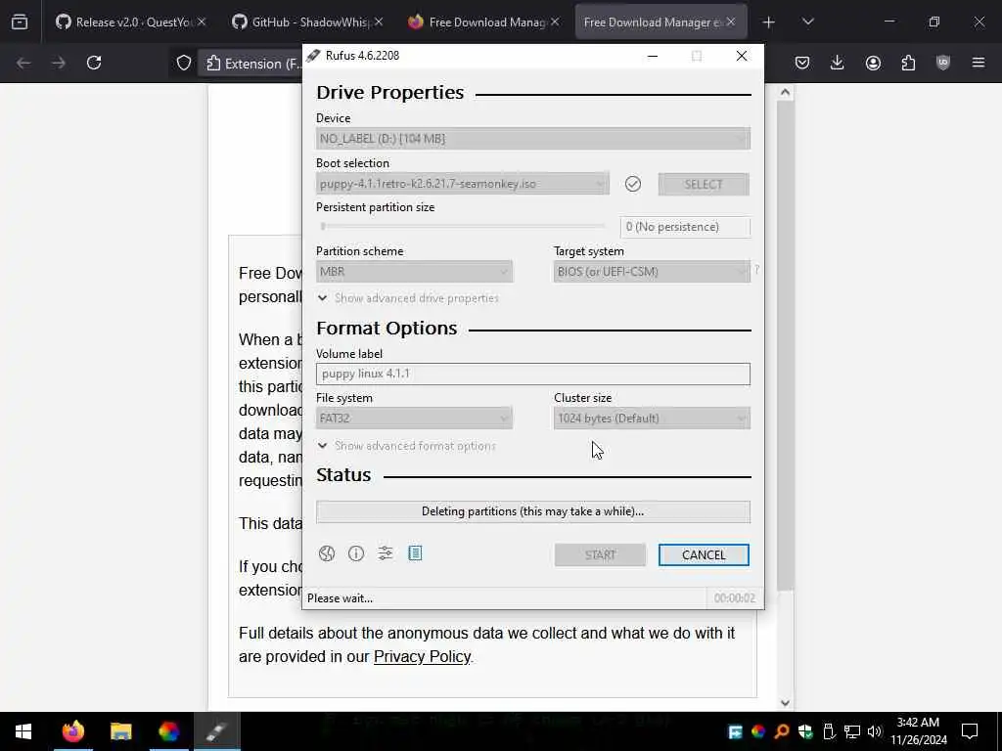Open list all tabs dropdown arrow
This screenshot has height=751, width=1002.
coord(807,22)
